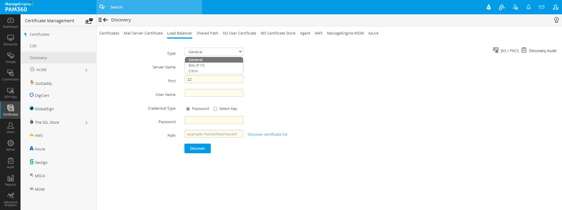This screenshot has height=210, width=562.
Task: Open JKS / PKCS link
Action: [x=510, y=51]
